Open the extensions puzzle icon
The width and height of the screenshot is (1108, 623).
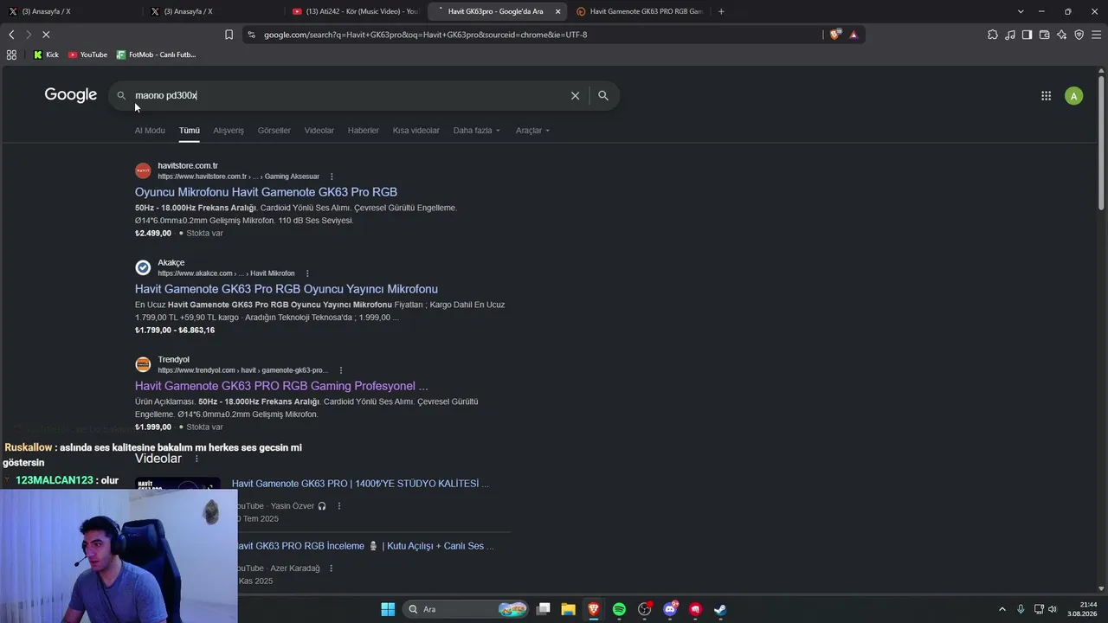pyautogui.click(x=992, y=35)
